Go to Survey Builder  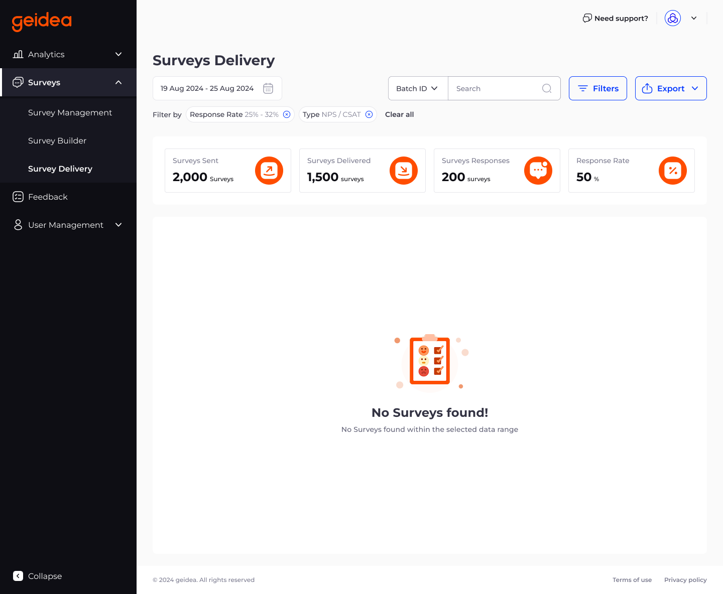point(57,140)
